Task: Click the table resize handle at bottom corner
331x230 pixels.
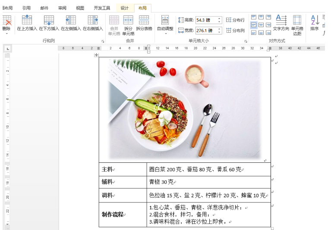Action: [272, 229]
